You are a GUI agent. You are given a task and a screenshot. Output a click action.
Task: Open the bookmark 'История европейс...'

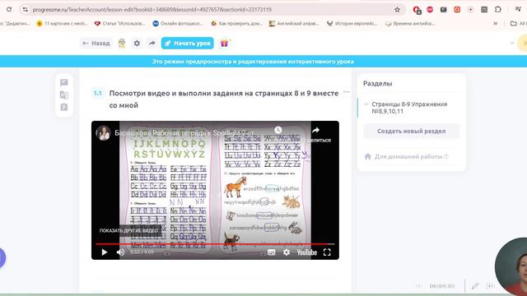tap(352, 24)
